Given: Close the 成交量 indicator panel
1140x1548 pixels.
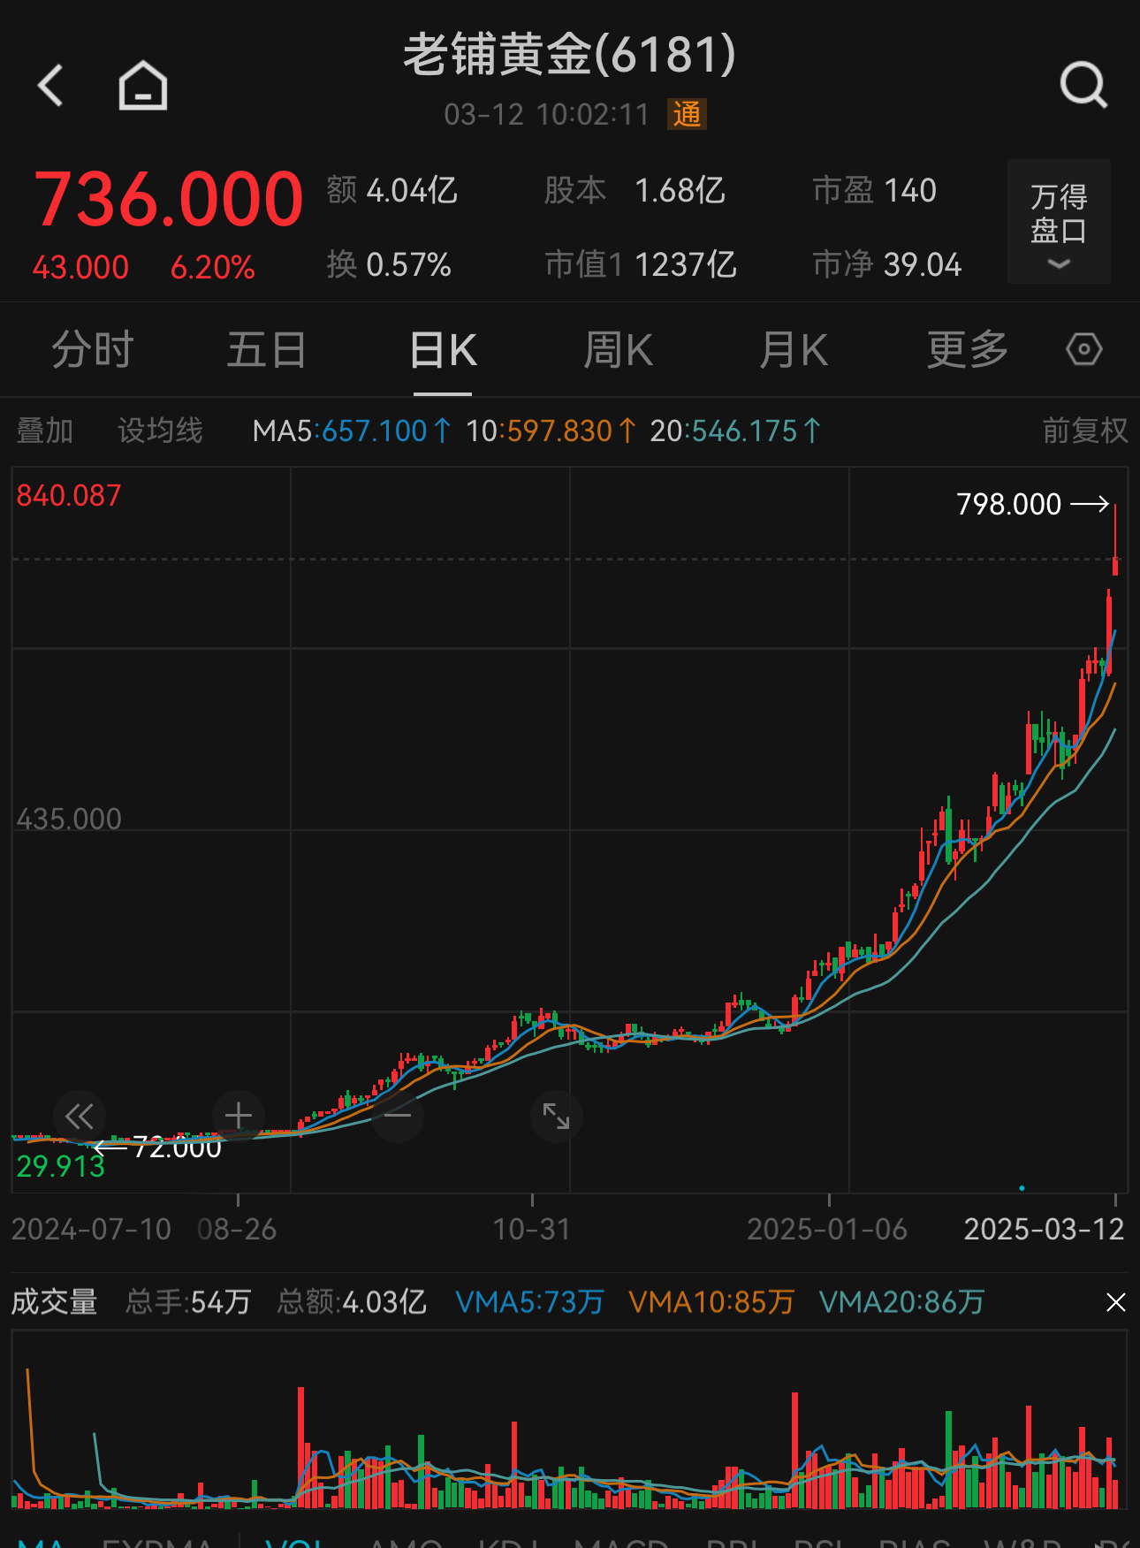Looking at the screenshot, I should point(1116,1302).
